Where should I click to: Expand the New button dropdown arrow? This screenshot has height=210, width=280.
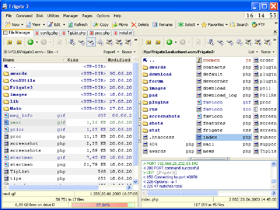point(22,25)
